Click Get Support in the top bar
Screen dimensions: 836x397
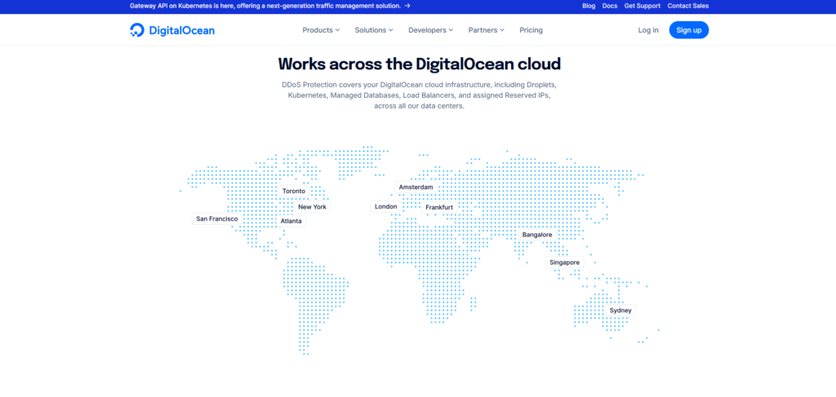[x=642, y=6]
